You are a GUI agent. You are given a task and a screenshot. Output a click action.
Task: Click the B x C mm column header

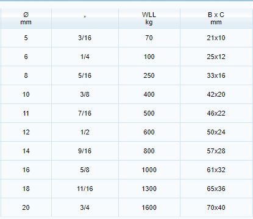click(216, 18)
